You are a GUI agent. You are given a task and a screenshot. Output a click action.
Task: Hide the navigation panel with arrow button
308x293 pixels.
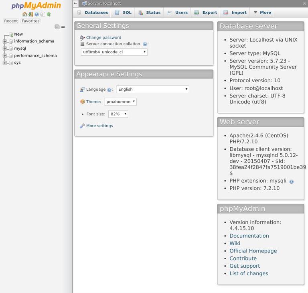75,3
